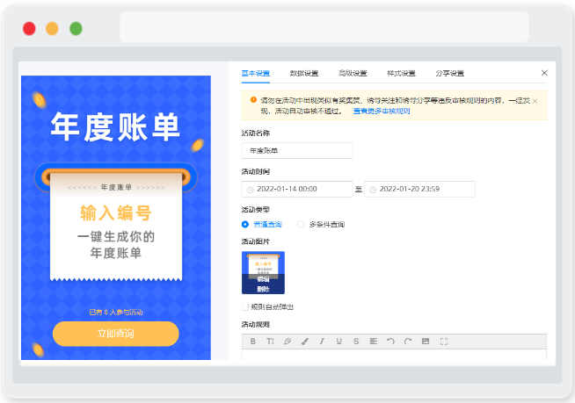This screenshot has height=403, width=575.
Task: Close the settings panel with the X
Action: click(544, 73)
